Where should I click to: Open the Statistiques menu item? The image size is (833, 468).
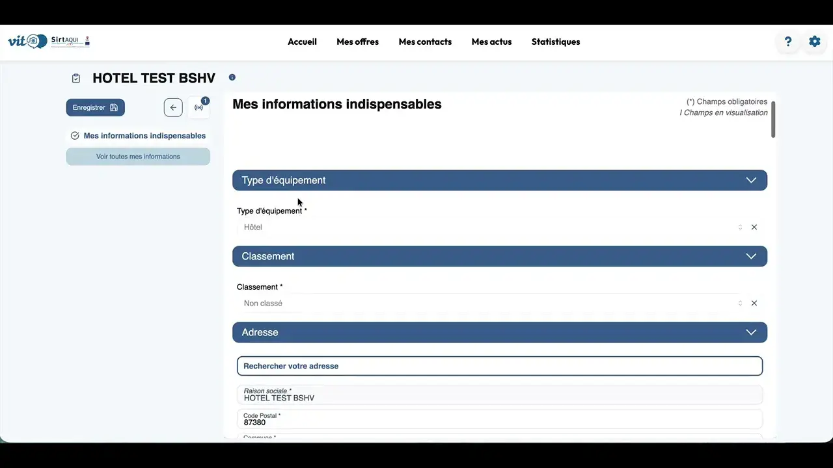pyautogui.click(x=556, y=42)
